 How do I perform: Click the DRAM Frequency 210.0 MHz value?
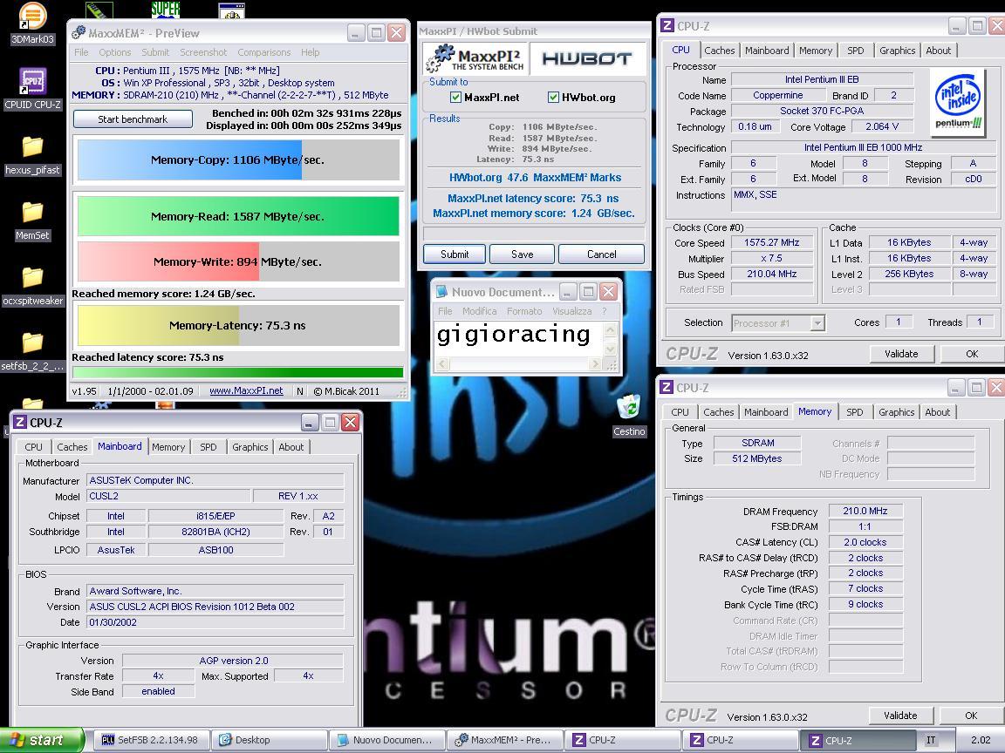click(x=865, y=511)
